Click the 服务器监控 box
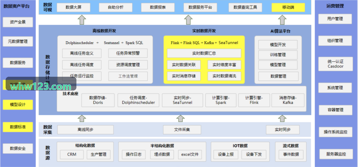The width and height of the screenshot is (358, 167). click(x=336, y=154)
